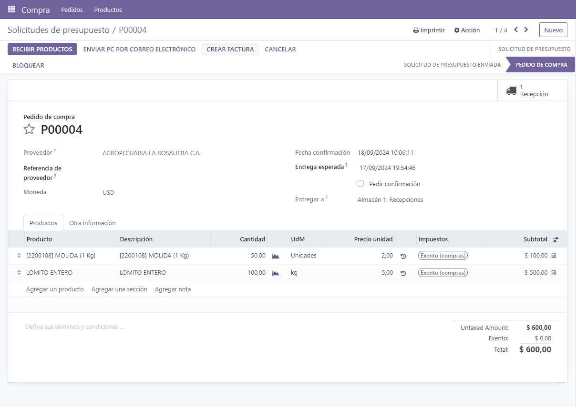Screen dimensions: 576x407
Task: Click the printer icon next to Imprimir
Action: click(x=416, y=30)
